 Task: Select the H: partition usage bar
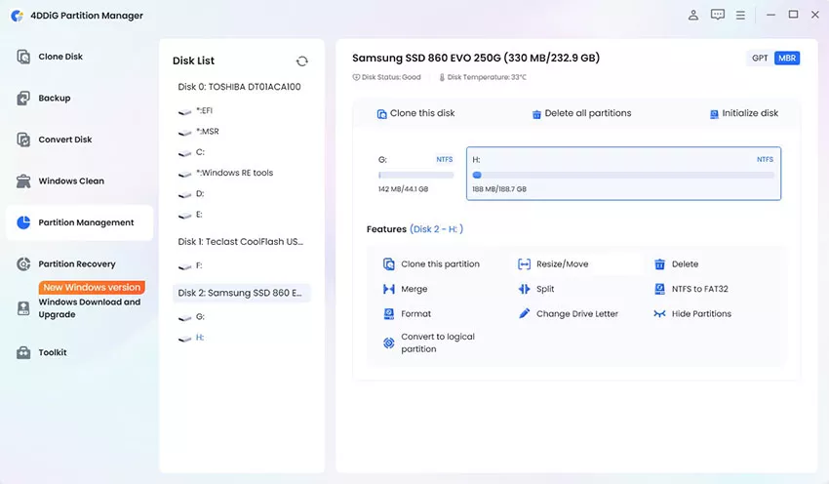[623, 175]
